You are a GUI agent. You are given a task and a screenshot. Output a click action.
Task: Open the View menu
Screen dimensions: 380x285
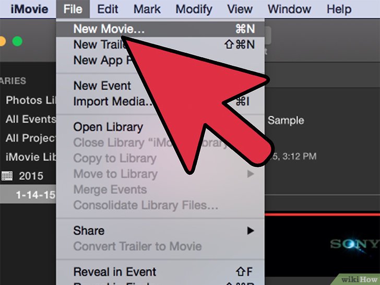coord(240,9)
